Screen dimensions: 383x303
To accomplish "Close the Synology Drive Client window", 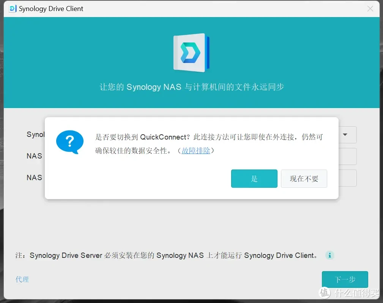I will coord(370,9).
